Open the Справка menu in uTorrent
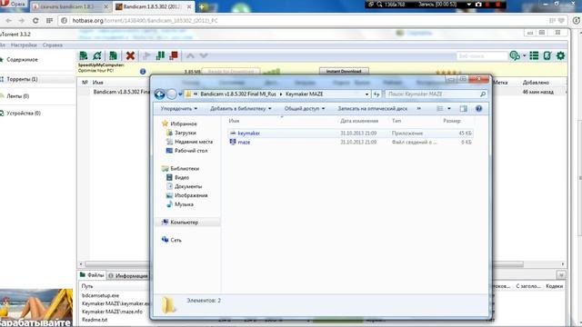The width and height of the screenshot is (582, 327). (53, 45)
